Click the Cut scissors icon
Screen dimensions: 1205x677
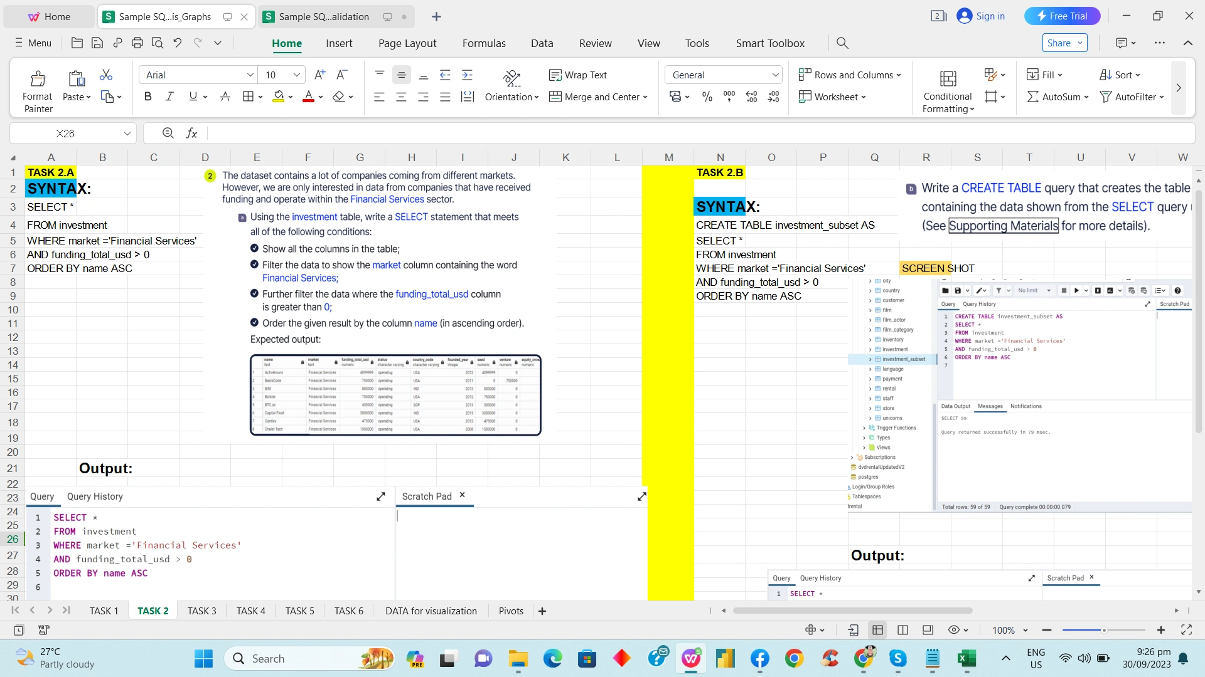106,75
